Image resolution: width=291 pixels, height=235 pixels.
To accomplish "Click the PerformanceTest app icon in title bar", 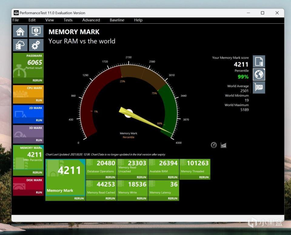I will pos(16,13).
